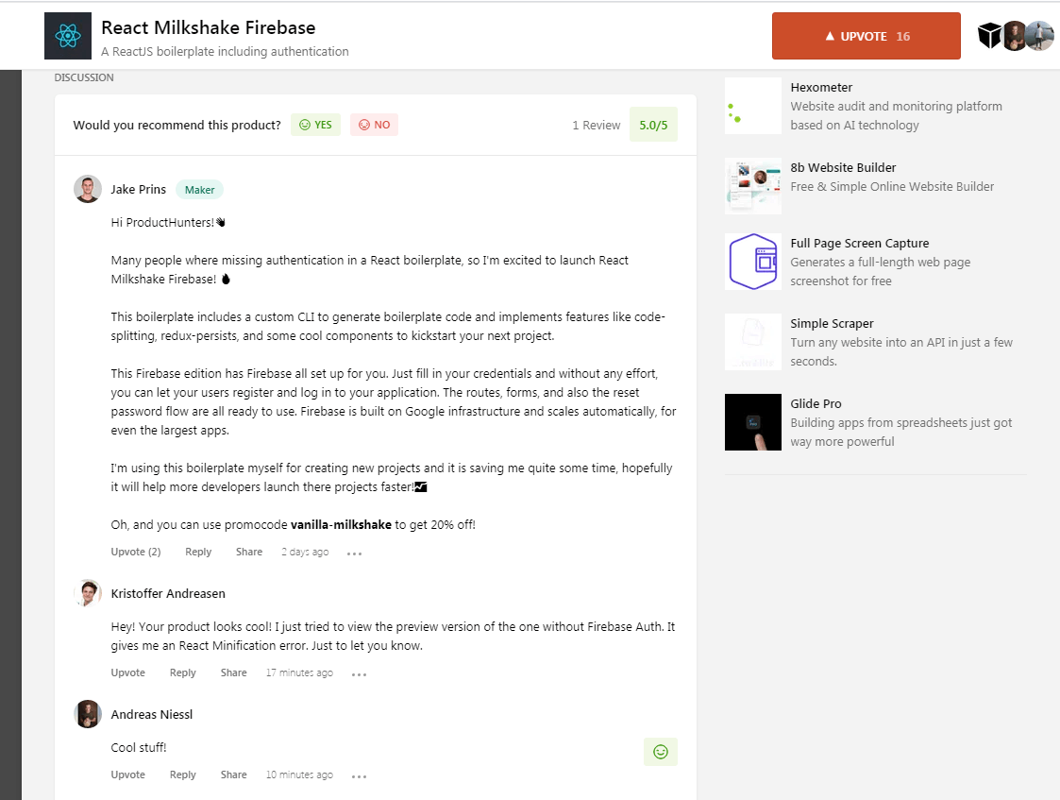1060x800 pixels.
Task: Open more options on Andreas Niessl's comment
Action: click(x=359, y=775)
